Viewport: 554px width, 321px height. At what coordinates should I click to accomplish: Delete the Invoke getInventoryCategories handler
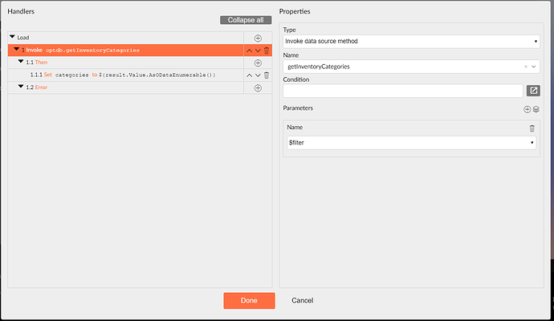(x=267, y=51)
